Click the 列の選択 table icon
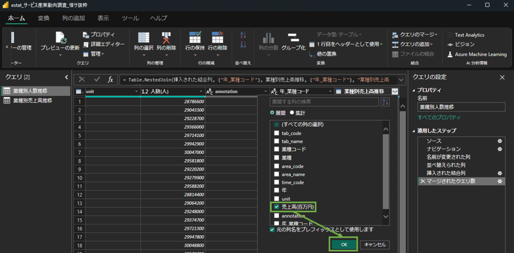Viewport: 514px width, 253px height. pyautogui.click(x=143, y=37)
